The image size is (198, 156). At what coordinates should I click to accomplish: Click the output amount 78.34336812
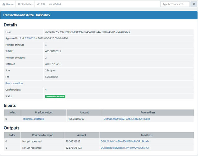(73, 141)
